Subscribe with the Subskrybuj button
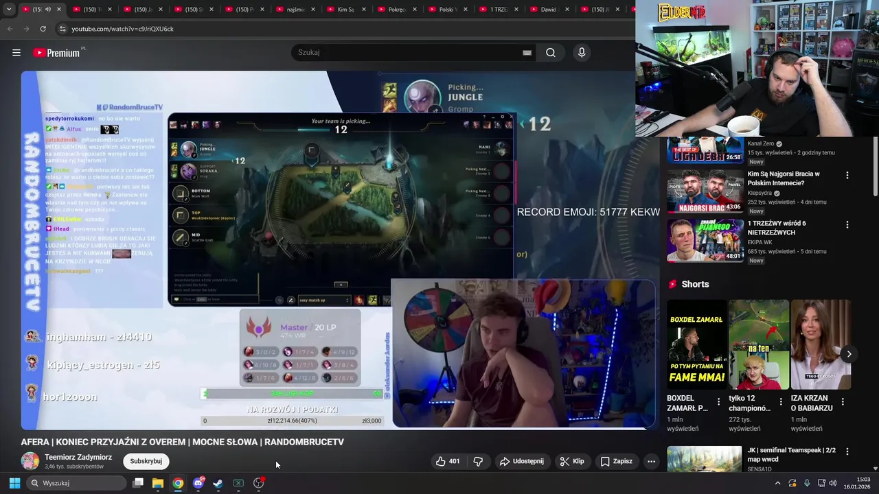 146,461
